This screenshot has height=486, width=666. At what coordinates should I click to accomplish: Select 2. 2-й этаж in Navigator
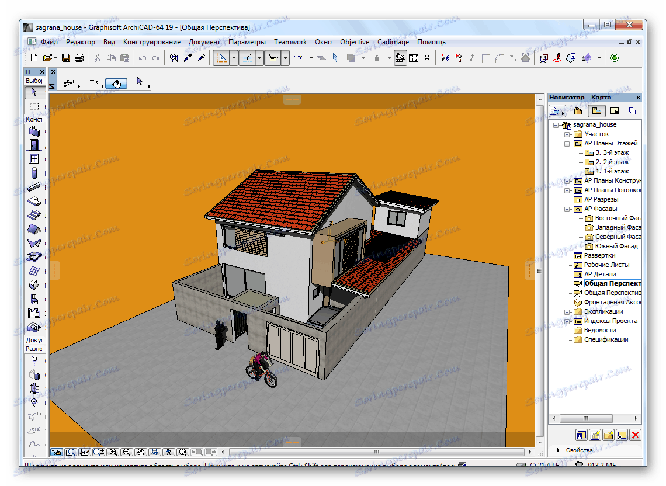pos(612,162)
